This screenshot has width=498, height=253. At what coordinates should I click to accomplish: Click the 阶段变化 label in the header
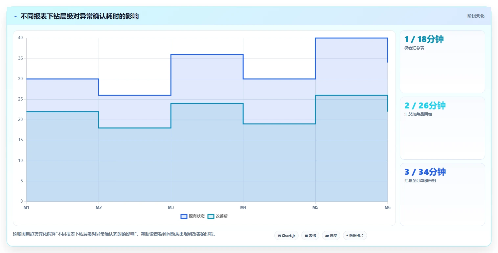pyautogui.click(x=476, y=16)
